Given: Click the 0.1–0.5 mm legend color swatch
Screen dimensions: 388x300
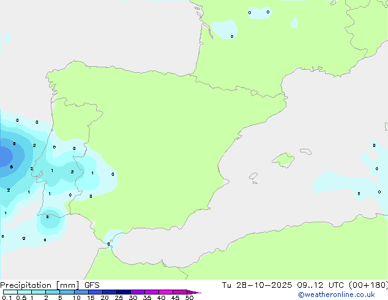Looking at the screenshot, I should point(10,292).
